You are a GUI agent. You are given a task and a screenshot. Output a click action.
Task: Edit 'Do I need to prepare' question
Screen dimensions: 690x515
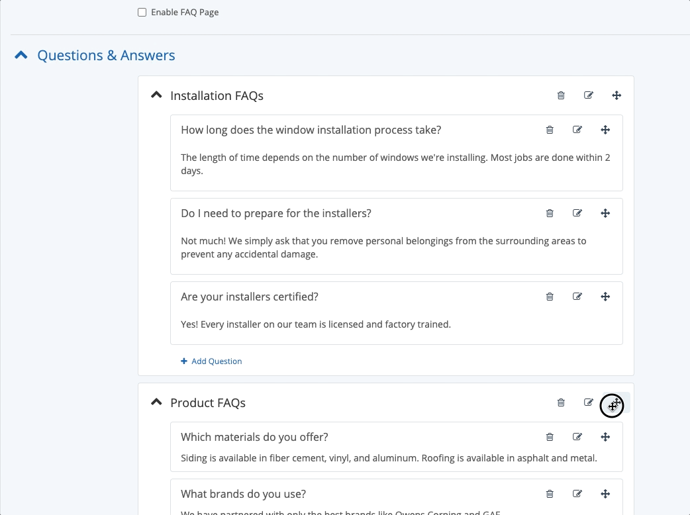click(x=577, y=213)
